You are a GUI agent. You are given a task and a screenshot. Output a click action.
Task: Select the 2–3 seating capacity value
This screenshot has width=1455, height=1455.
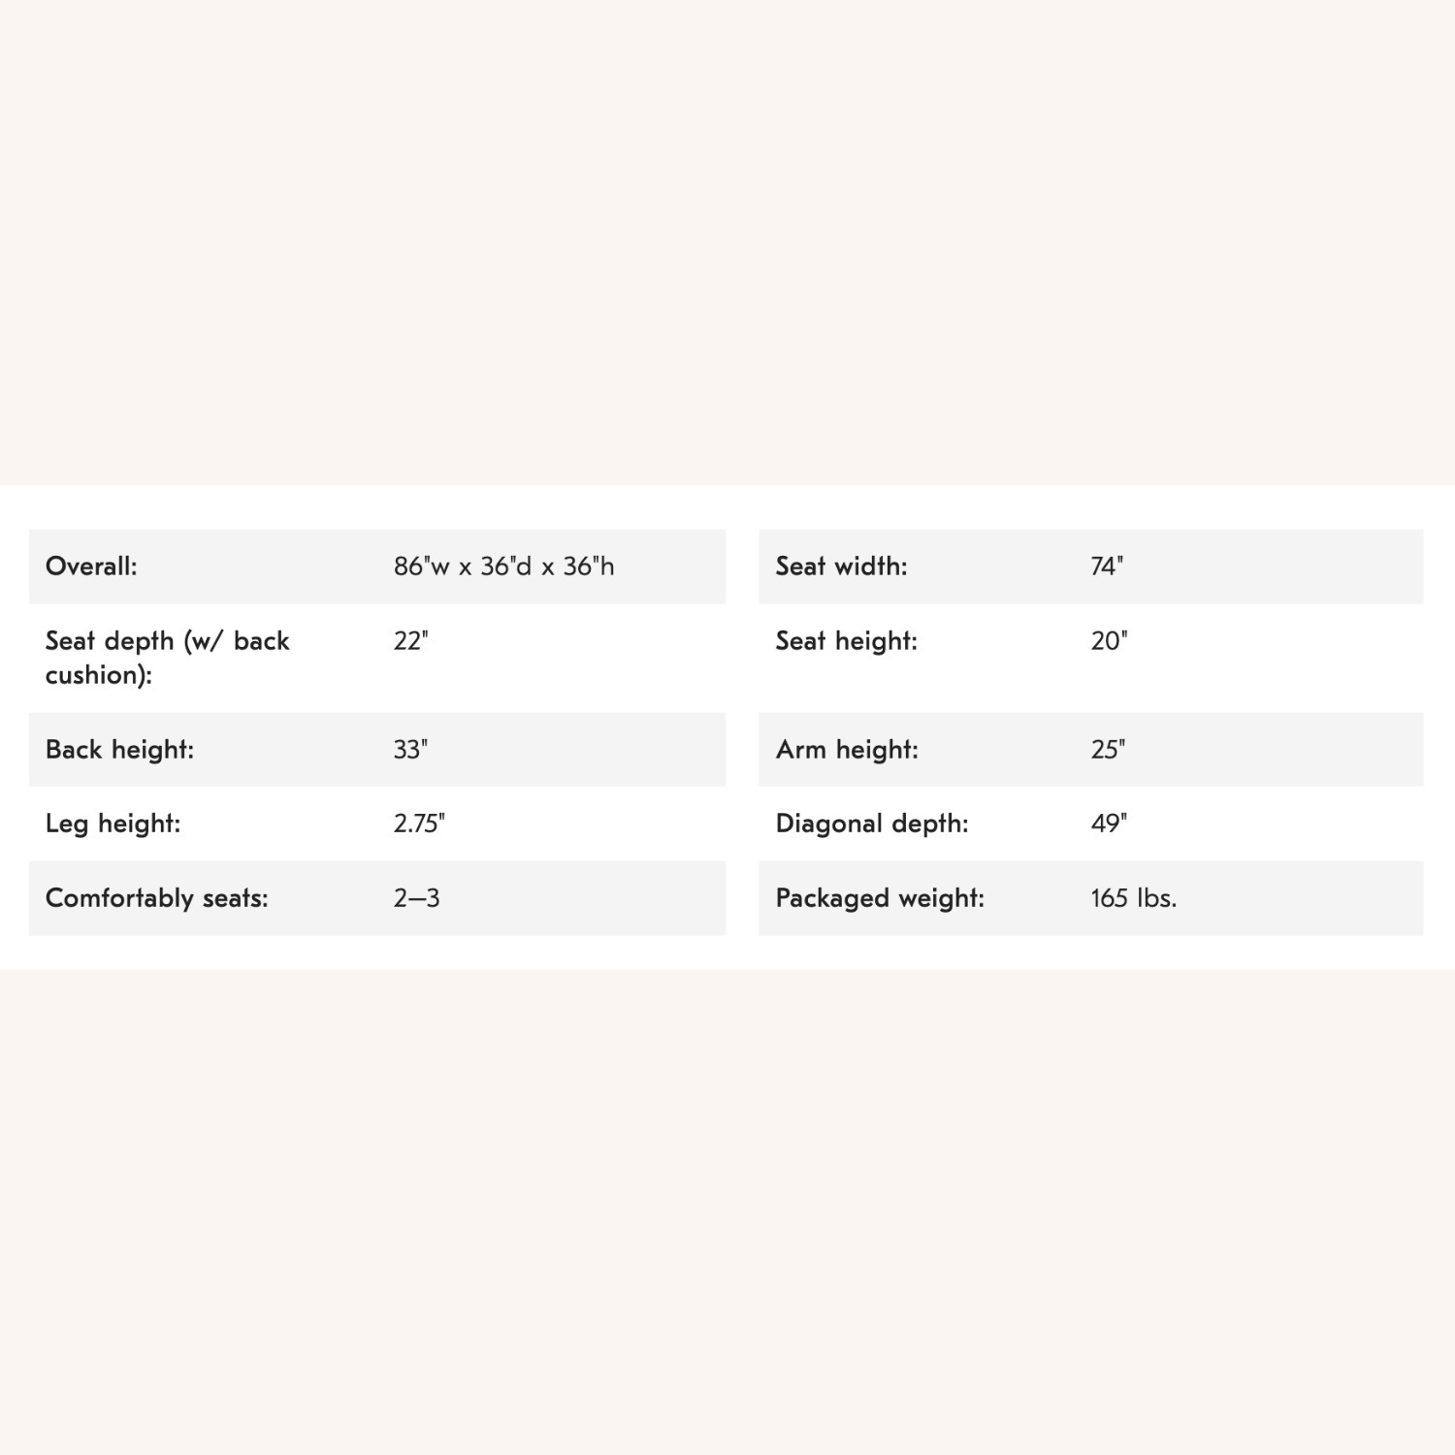tap(416, 898)
